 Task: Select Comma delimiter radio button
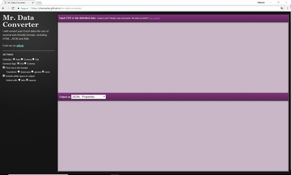[x=22, y=59]
